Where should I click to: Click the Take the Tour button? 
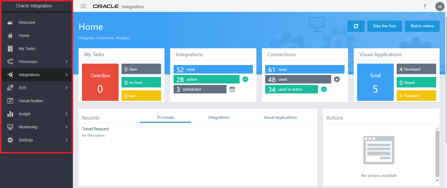tap(385, 26)
